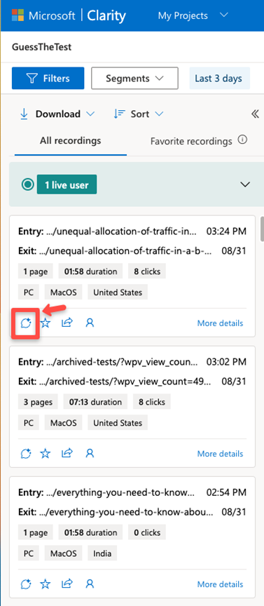Open My Projects menu item

coord(183,16)
